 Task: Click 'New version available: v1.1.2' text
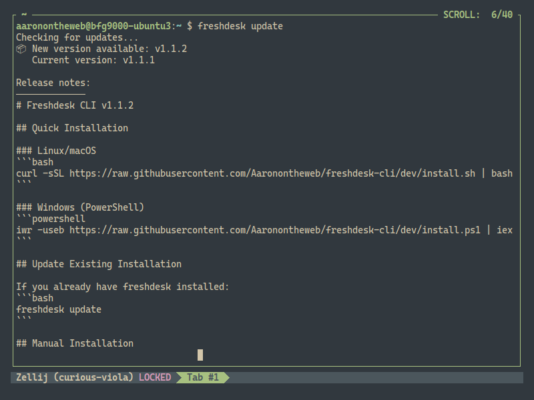(109, 49)
